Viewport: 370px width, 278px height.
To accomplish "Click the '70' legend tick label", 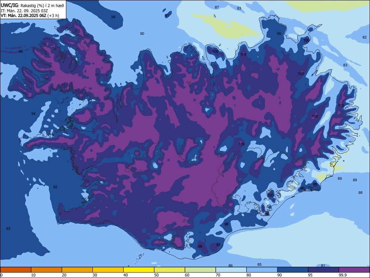I will [218, 275].
